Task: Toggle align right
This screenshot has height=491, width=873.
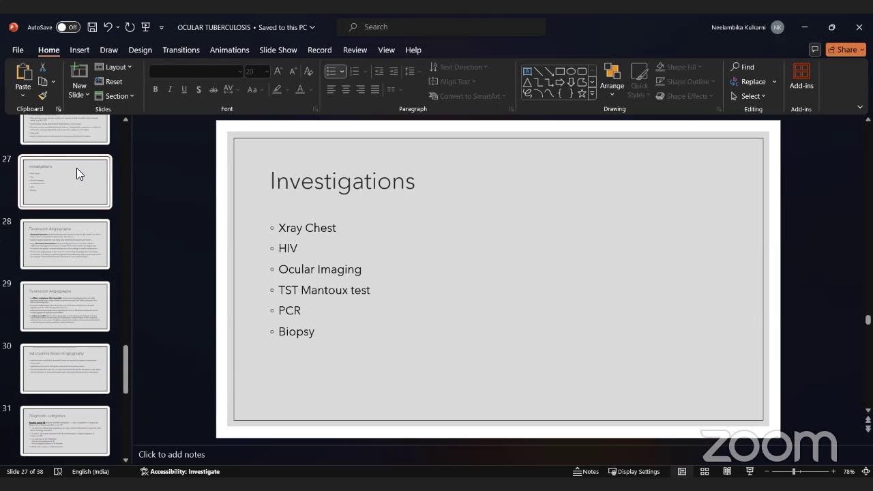Action: click(361, 89)
